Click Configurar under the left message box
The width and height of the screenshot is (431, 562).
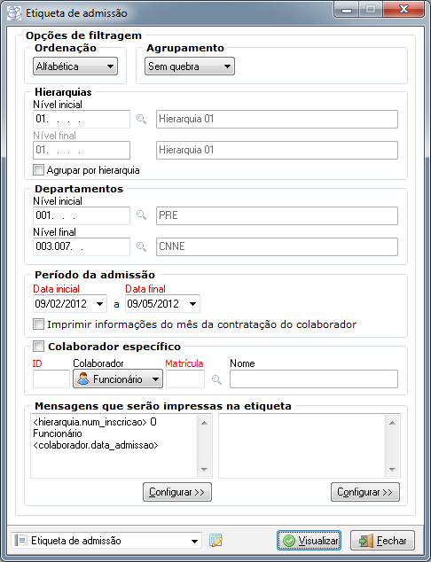177,492
